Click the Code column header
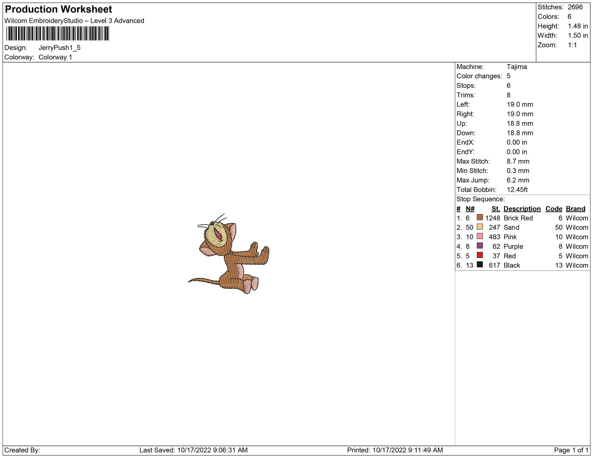593x456 pixels. (x=553, y=209)
